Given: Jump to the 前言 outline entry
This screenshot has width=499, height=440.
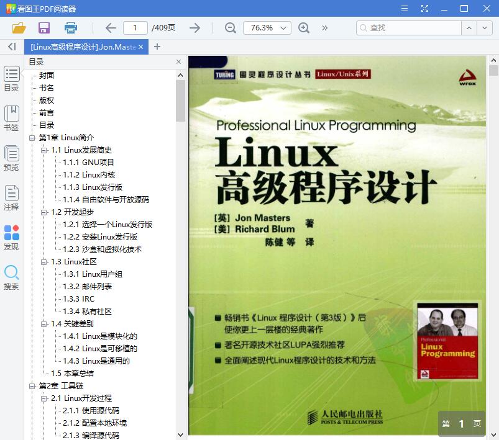Looking at the screenshot, I should click(47, 112).
